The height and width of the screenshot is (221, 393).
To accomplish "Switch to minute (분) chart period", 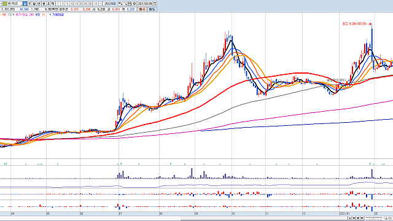I will [x=44, y=4].
